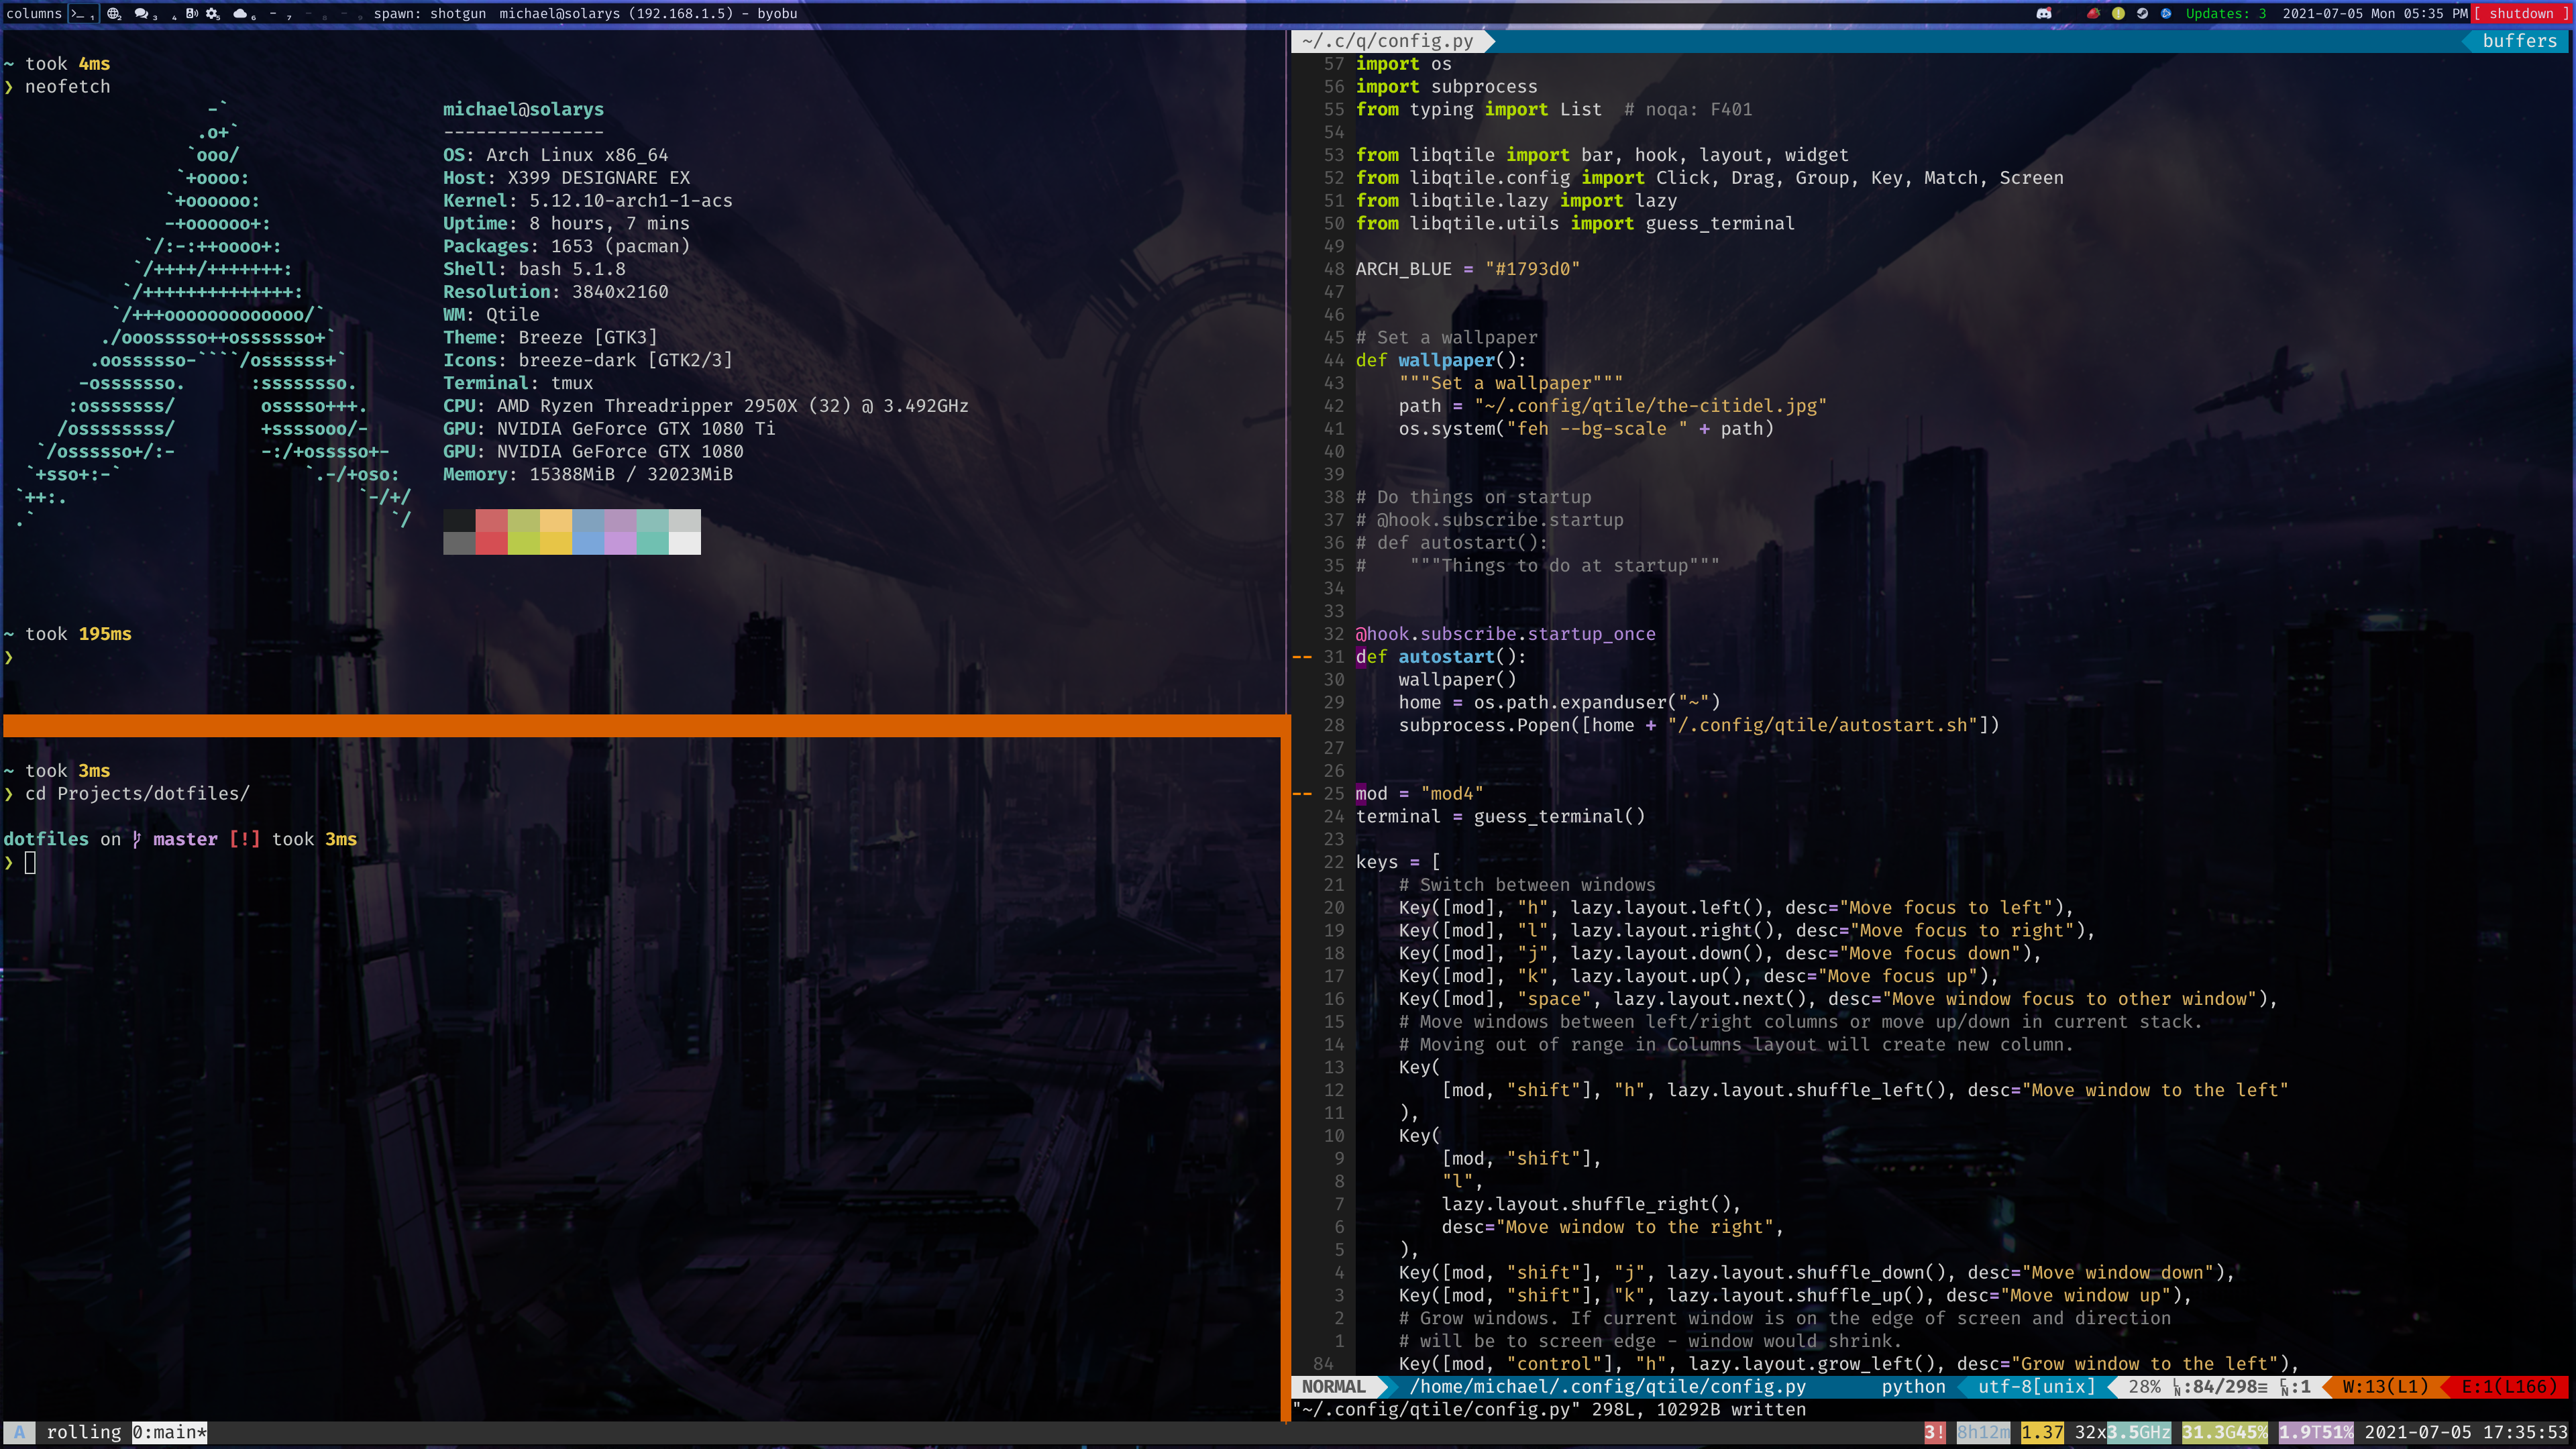Screen dimensions: 2576x1449
Task: Click the Updates: 3 widget
Action: (2225, 14)
